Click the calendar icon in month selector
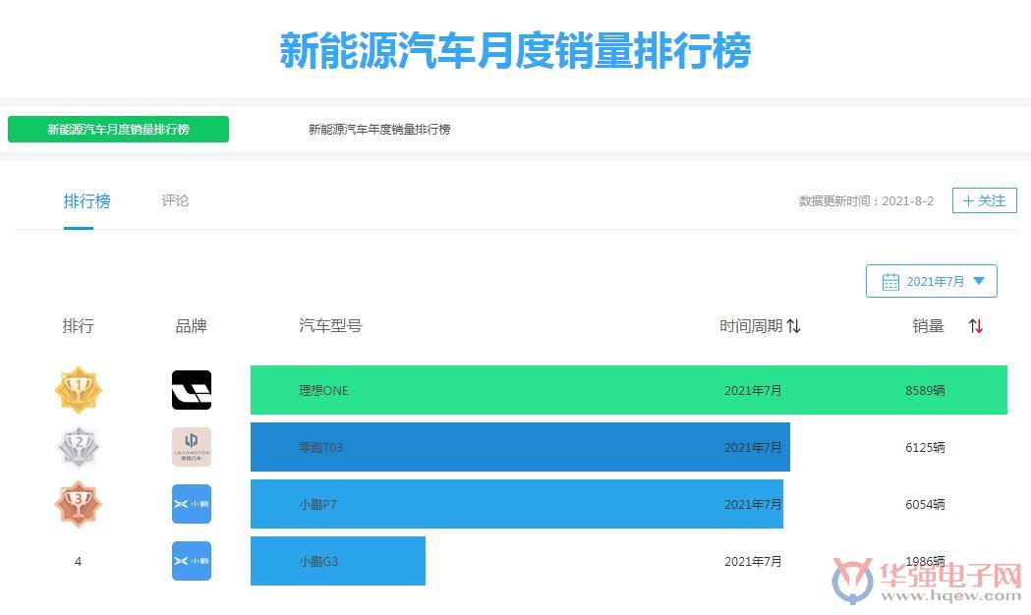Viewport: 1031px width, 615px height. tap(890, 282)
